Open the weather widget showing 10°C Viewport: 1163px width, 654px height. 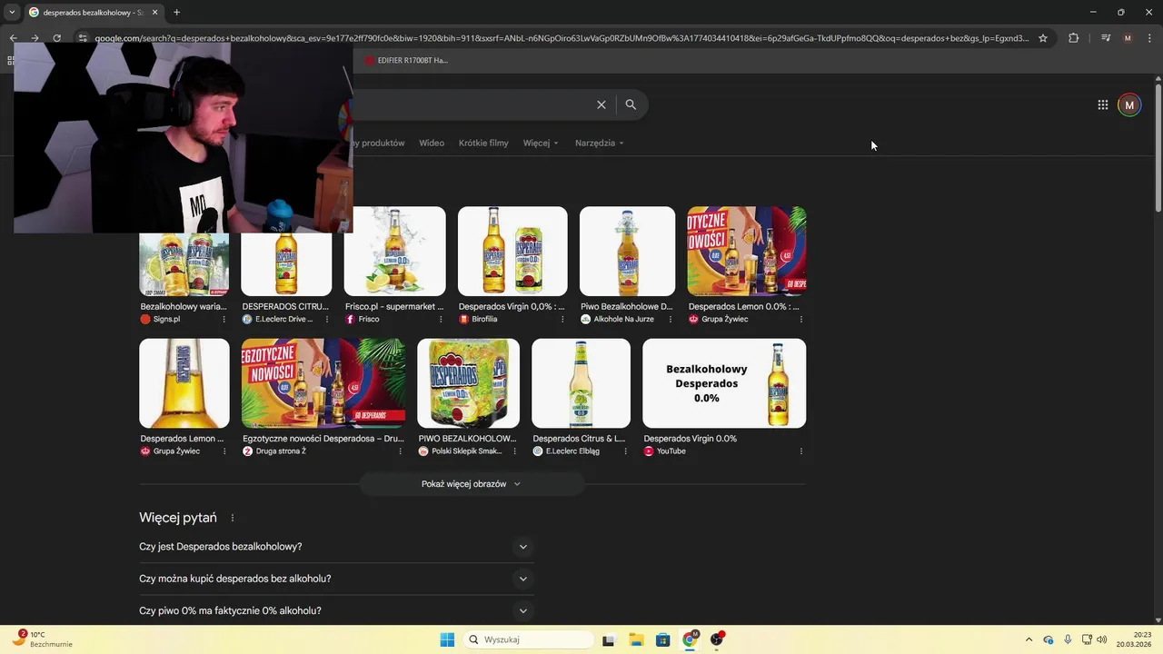point(41,639)
